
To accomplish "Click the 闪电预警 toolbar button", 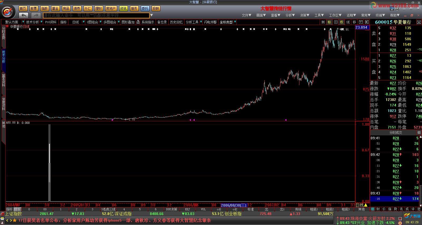I will pyautogui.click(x=210, y=22).
